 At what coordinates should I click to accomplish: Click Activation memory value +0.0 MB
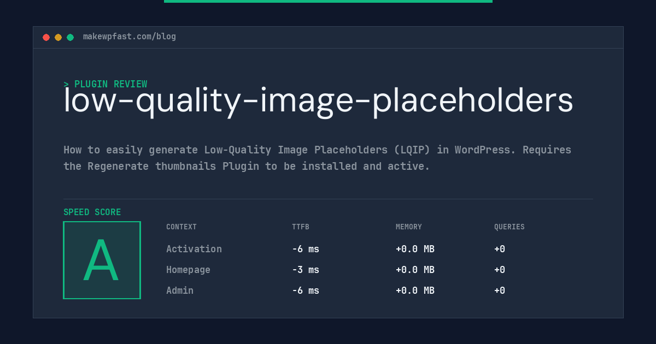(x=415, y=249)
